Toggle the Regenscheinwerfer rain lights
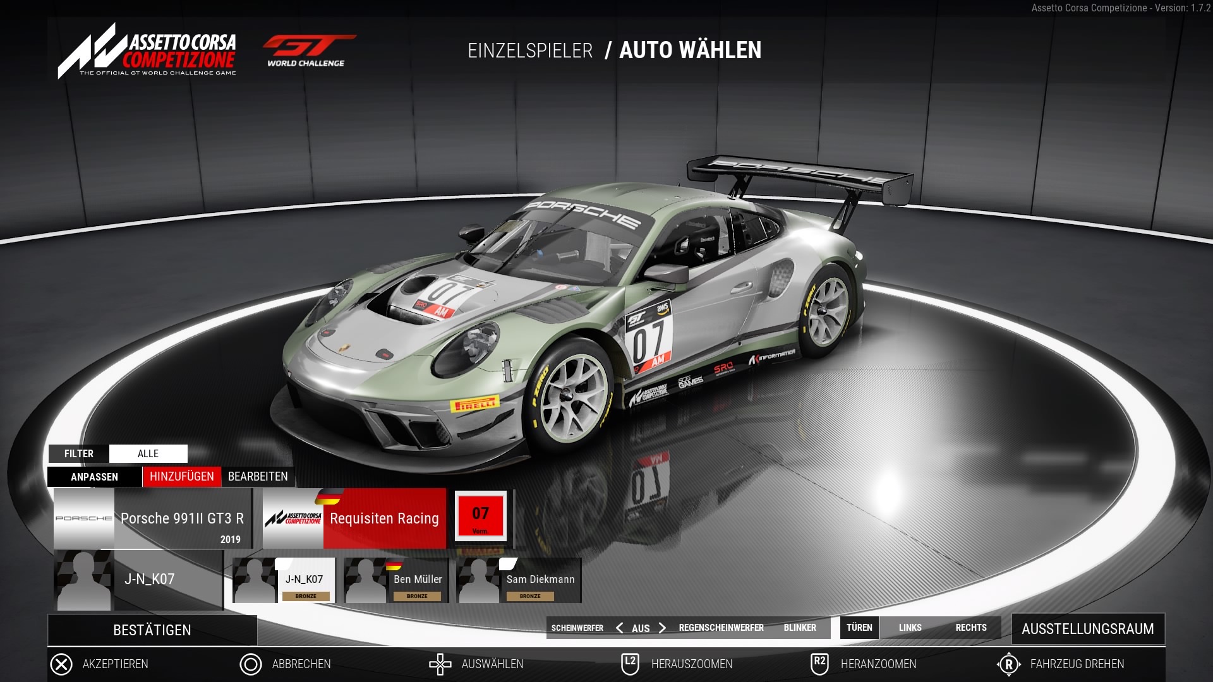 click(721, 628)
